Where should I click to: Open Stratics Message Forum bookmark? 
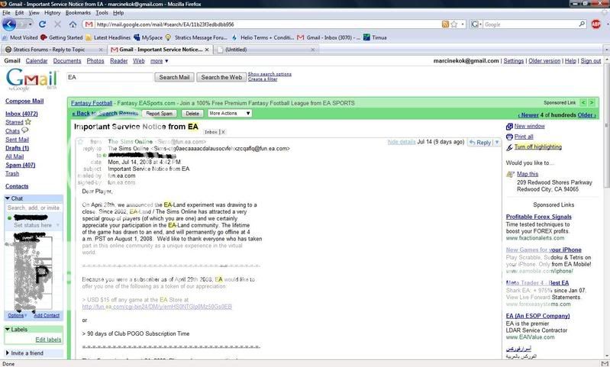(196, 37)
